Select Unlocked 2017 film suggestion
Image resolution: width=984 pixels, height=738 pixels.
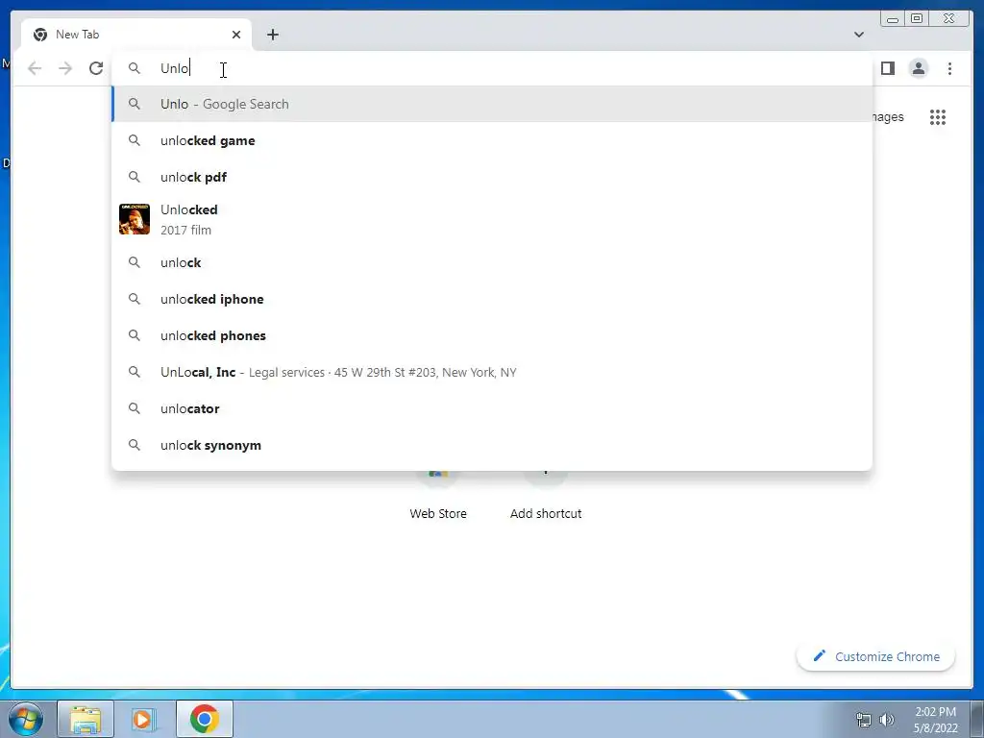[x=492, y=220]
